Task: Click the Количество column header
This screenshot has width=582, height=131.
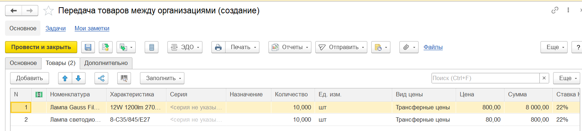Action: [x=293, y=95]
